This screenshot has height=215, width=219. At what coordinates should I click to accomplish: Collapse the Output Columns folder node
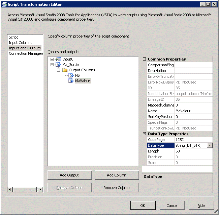[58, 70]
